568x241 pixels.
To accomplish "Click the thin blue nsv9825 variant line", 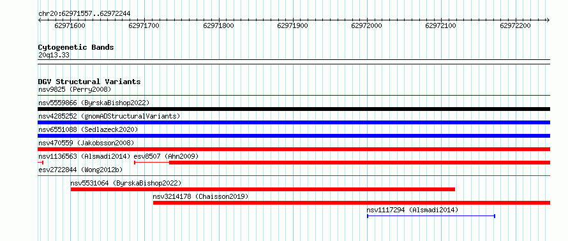I will (294, 96).
